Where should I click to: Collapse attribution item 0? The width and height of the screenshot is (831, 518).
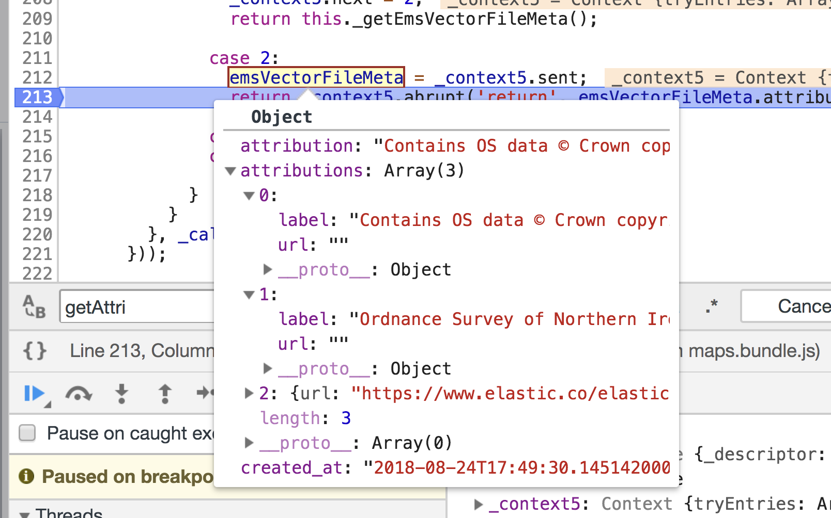pyautogui.click(x=249, y=196)
